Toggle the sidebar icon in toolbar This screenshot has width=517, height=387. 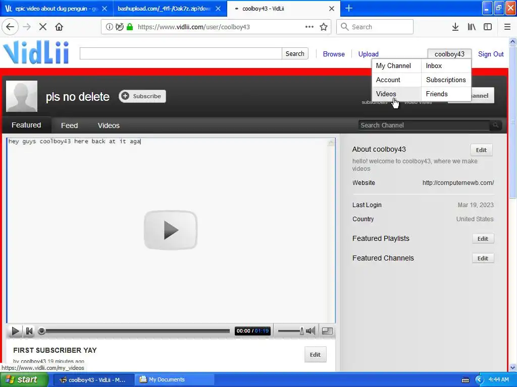point(487,27)
